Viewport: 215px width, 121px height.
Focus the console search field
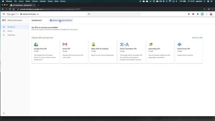coord(114,14)
